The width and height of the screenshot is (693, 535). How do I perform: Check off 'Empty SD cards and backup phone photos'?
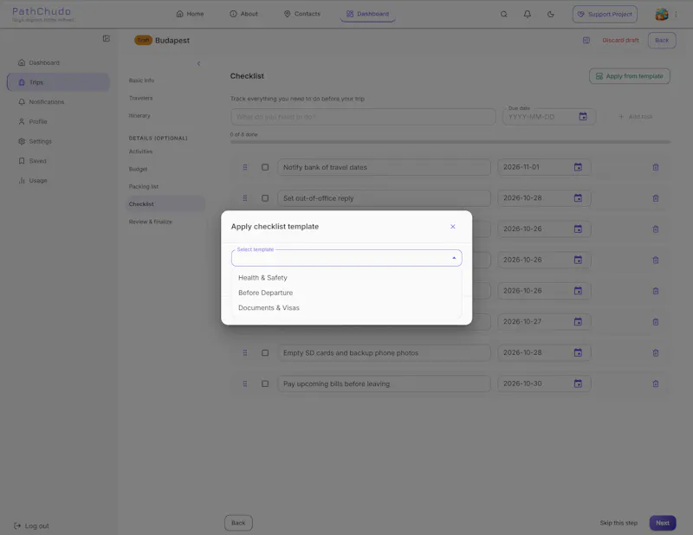tap(265, 353)
